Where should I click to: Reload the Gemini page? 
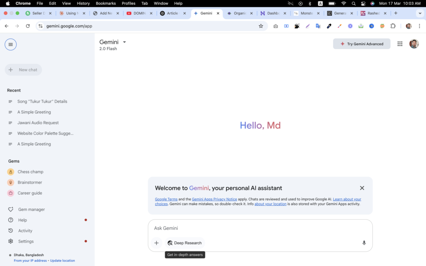(x=28, y=26)
